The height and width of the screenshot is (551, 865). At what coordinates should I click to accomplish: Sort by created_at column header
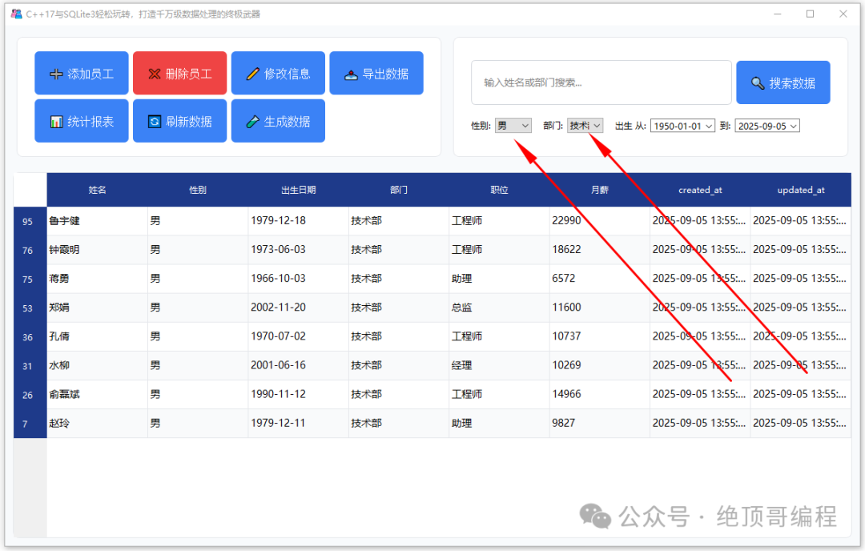click(x=699, y=191)
